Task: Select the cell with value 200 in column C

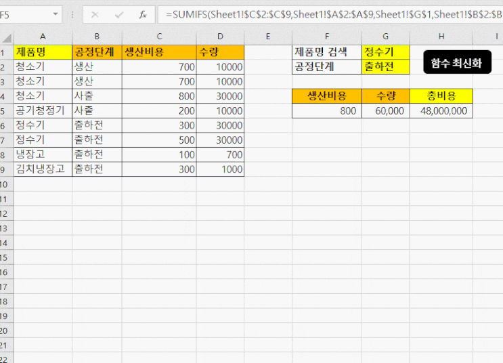Action: click(159, 111)
